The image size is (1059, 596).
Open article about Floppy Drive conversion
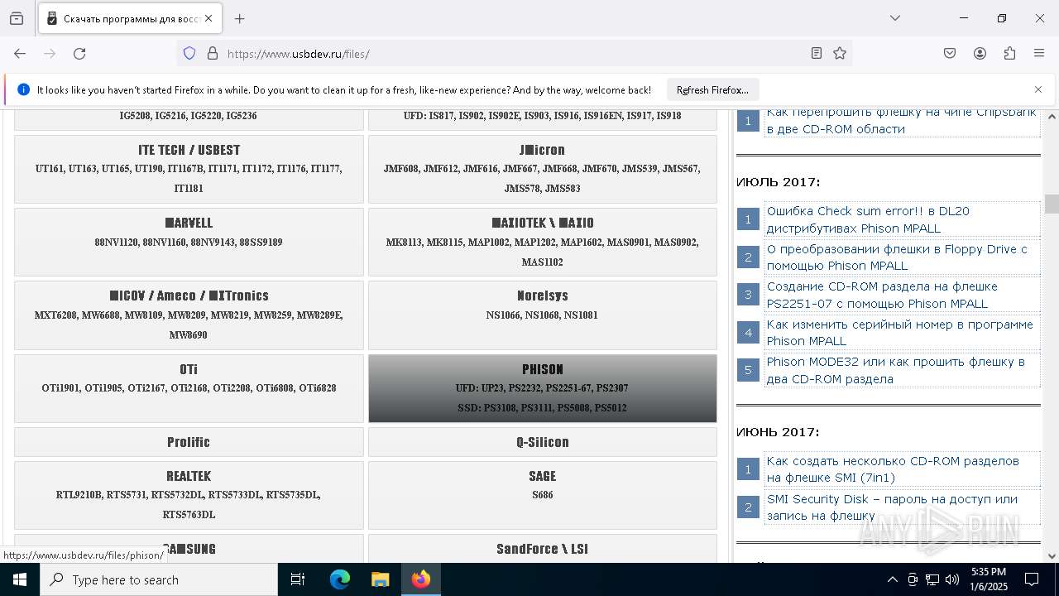pyautogui.click(x=897, y=257)
